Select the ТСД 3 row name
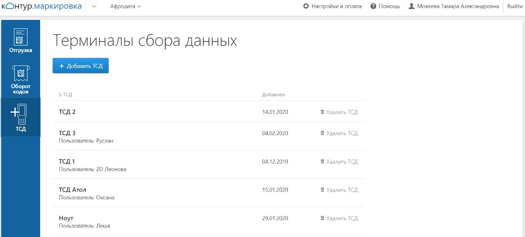Viewport: 525px width, 237px height. tap(67, 133)
